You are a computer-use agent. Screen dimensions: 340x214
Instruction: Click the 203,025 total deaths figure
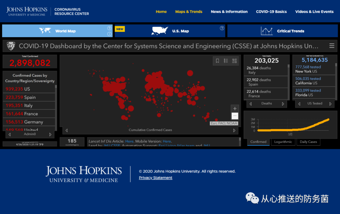click(x=267, y=60)
